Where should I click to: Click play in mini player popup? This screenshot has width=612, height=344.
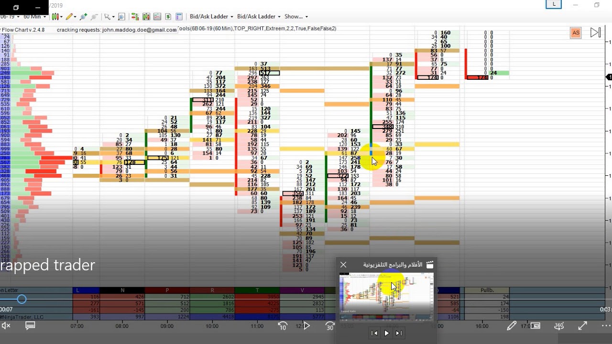[387, 333]
